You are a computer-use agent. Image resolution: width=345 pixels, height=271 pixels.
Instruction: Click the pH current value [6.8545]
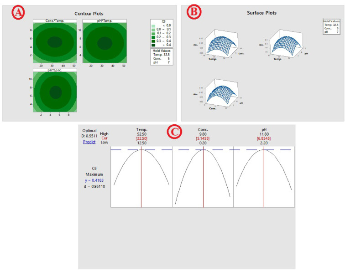(x=263, y=138)
